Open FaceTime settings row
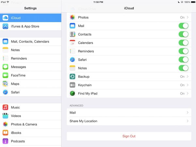 pyautogui.click(x=31, y=75)
